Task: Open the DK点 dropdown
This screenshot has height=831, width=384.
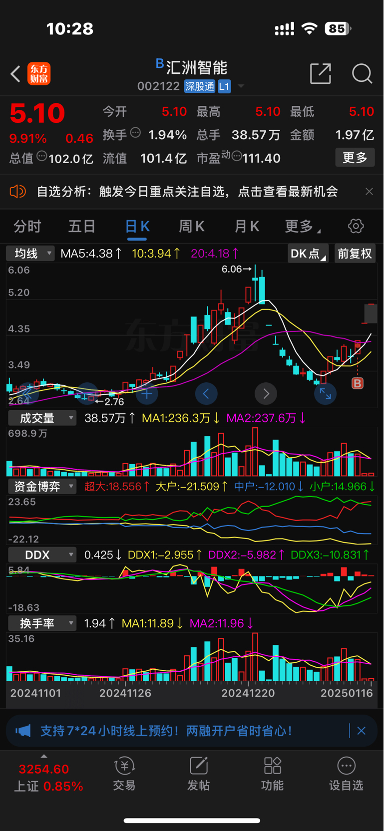Action: pyautogui.click(x=308, y=254)
